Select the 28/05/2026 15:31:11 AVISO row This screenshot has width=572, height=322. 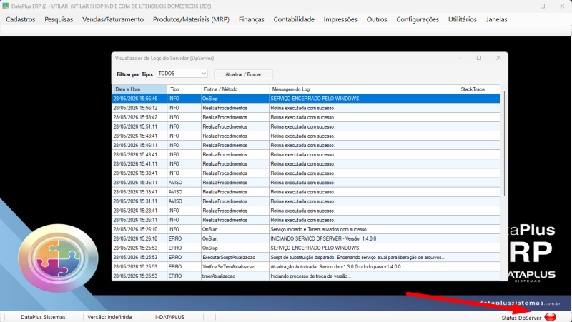coord(306,201)
